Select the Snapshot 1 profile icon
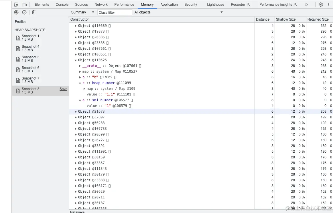This screenshot has height=213, width=333. pyautogui.click(x=18, y=38)
